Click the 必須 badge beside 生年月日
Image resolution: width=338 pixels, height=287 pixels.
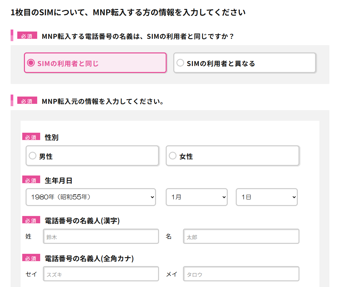(31, 180)
